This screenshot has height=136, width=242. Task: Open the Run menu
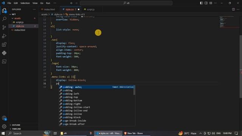pyautogui.click(x=48, y=3)
